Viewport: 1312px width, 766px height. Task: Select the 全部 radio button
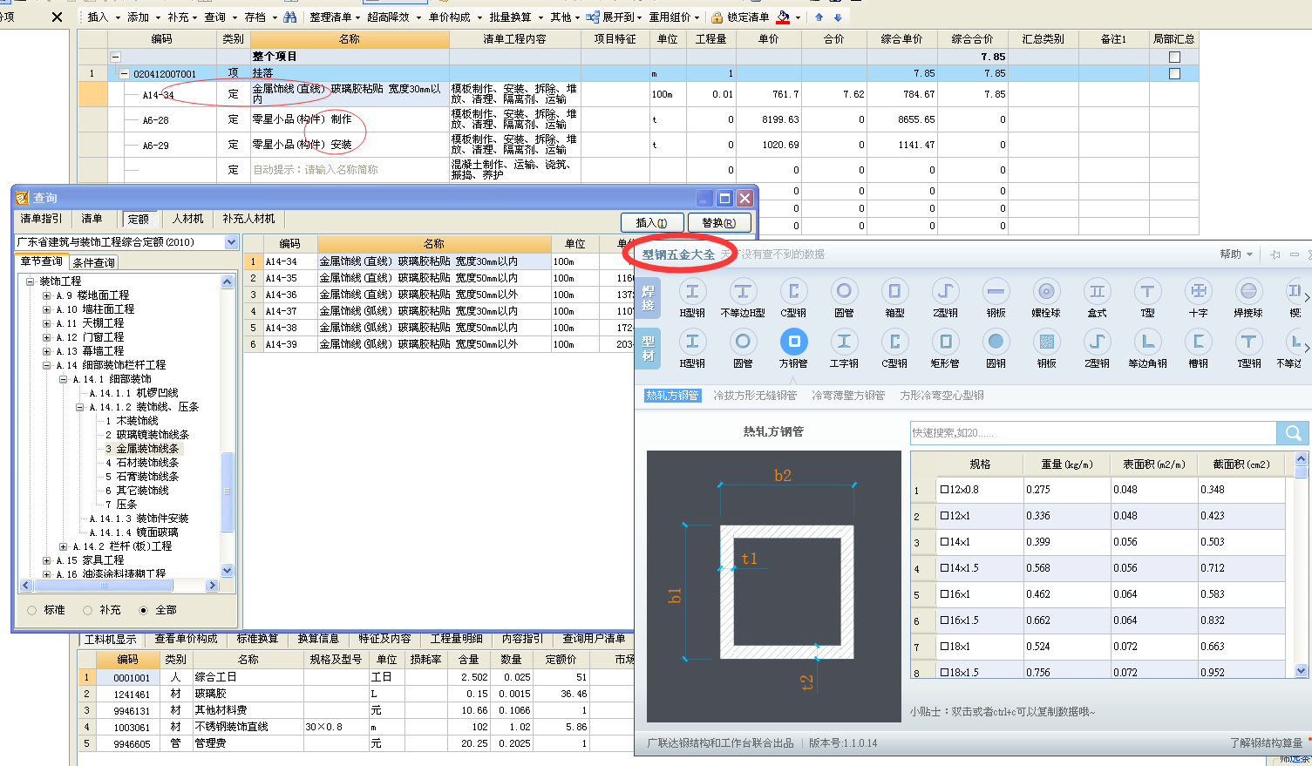click(x=144, y=610)
